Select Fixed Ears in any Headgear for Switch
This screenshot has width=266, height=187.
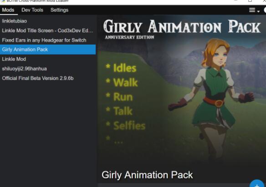[48, 40]
